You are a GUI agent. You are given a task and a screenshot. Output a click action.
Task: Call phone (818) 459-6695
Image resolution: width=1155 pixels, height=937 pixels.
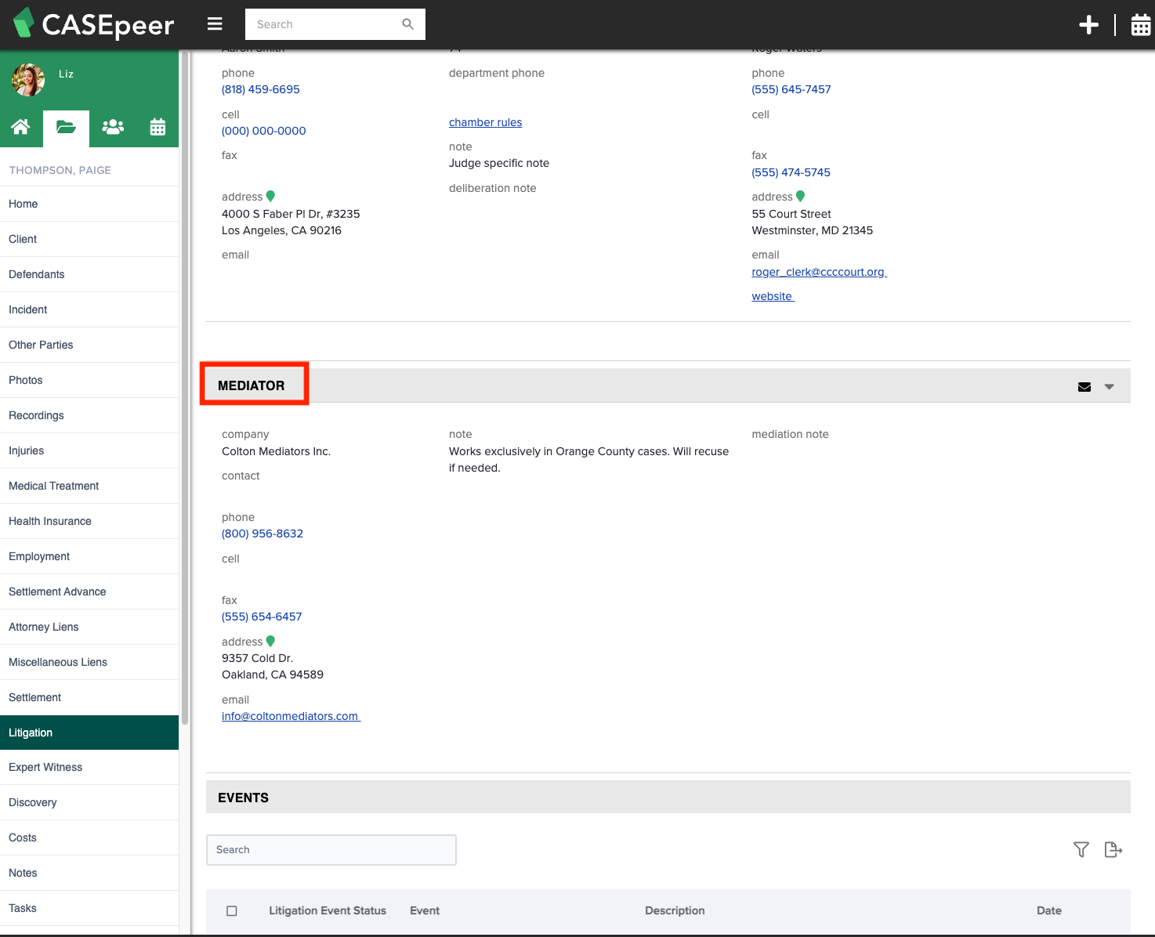[x=261, y=89]
